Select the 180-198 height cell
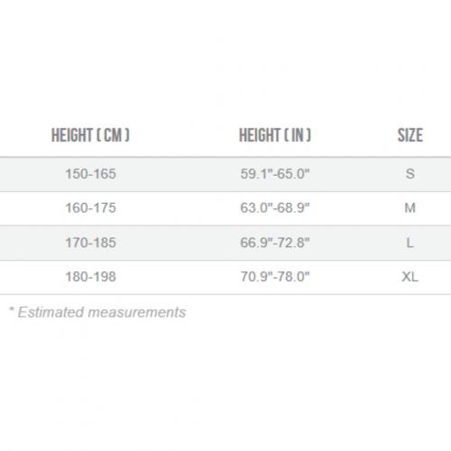Screen dimensions: 451x451 pyautogui.click(x=90, y=277)
